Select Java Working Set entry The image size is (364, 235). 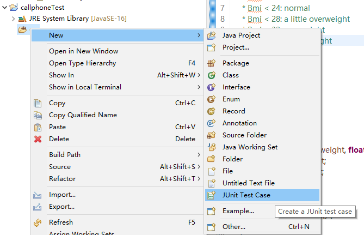(262, 147)
